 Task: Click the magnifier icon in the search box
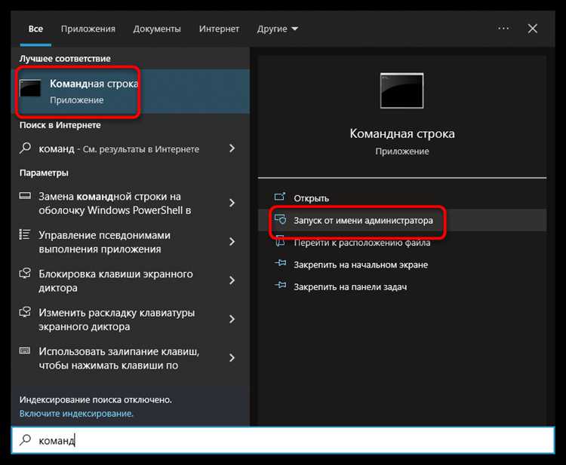(26, 440)
